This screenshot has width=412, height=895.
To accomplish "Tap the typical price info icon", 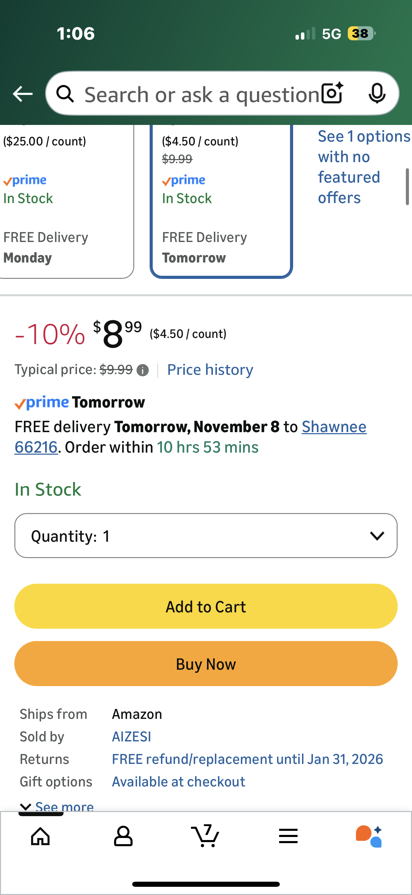I will coord(142,370).
